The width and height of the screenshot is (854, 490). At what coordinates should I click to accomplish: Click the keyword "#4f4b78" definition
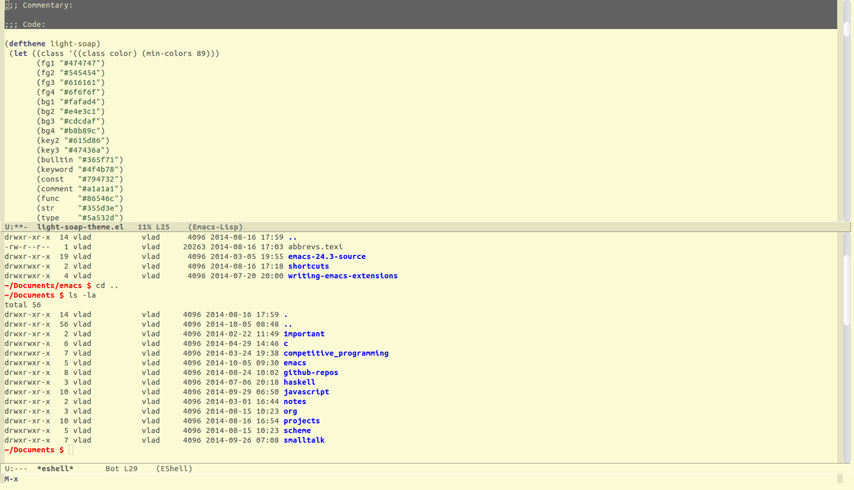click(80, 169)
